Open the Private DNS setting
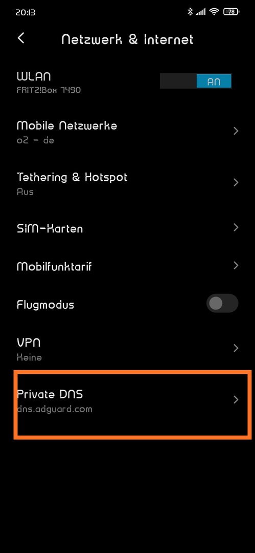 tap(128, 400)
